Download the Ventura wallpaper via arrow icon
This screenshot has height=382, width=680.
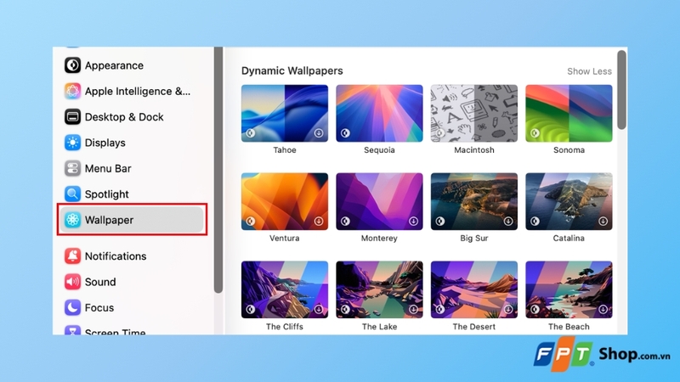(319, 222)
